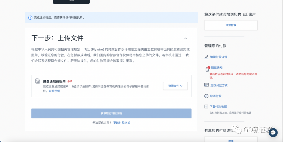The width and height of the screenshot is (283, 142).
Task: Click the 必填 required label
Action: click(x=70, y=81)
